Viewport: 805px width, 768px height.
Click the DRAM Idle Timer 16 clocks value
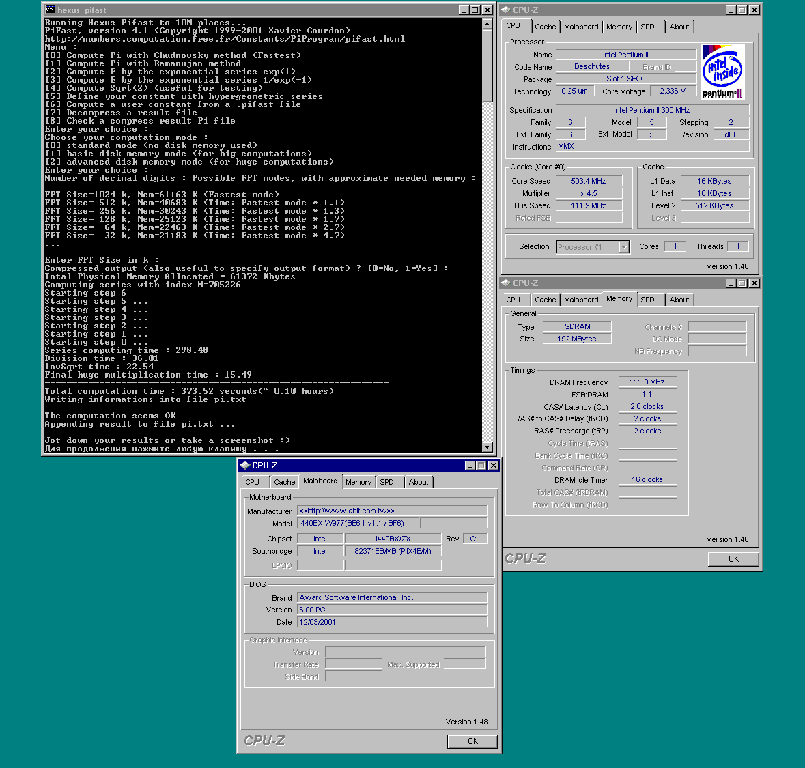click(647, 479)
